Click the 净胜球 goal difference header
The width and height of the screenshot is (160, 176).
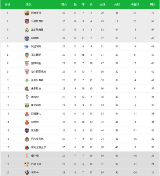point(135,5)
